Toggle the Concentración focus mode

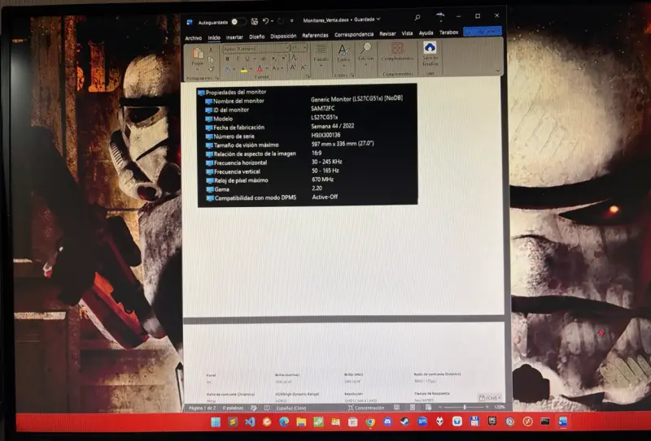[x=366, y=408]
